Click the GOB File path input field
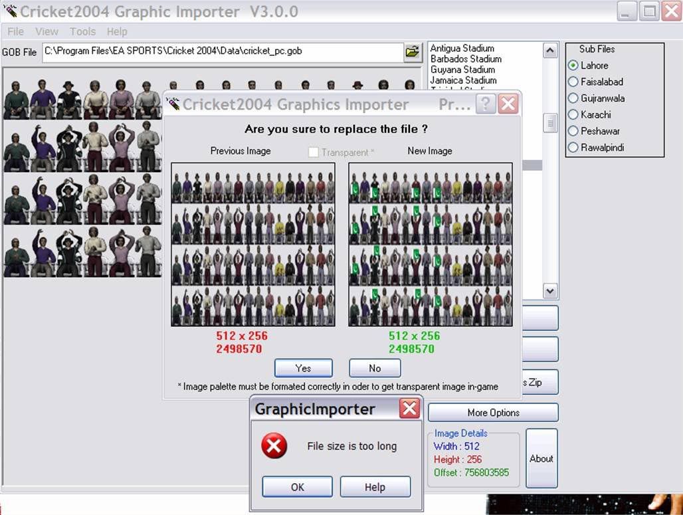 pyautogui.click(x=223, y=52)
